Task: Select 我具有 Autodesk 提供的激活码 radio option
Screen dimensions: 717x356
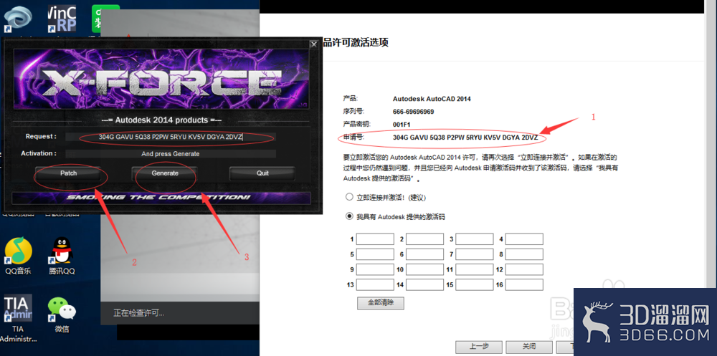Action: pos(350,216)
